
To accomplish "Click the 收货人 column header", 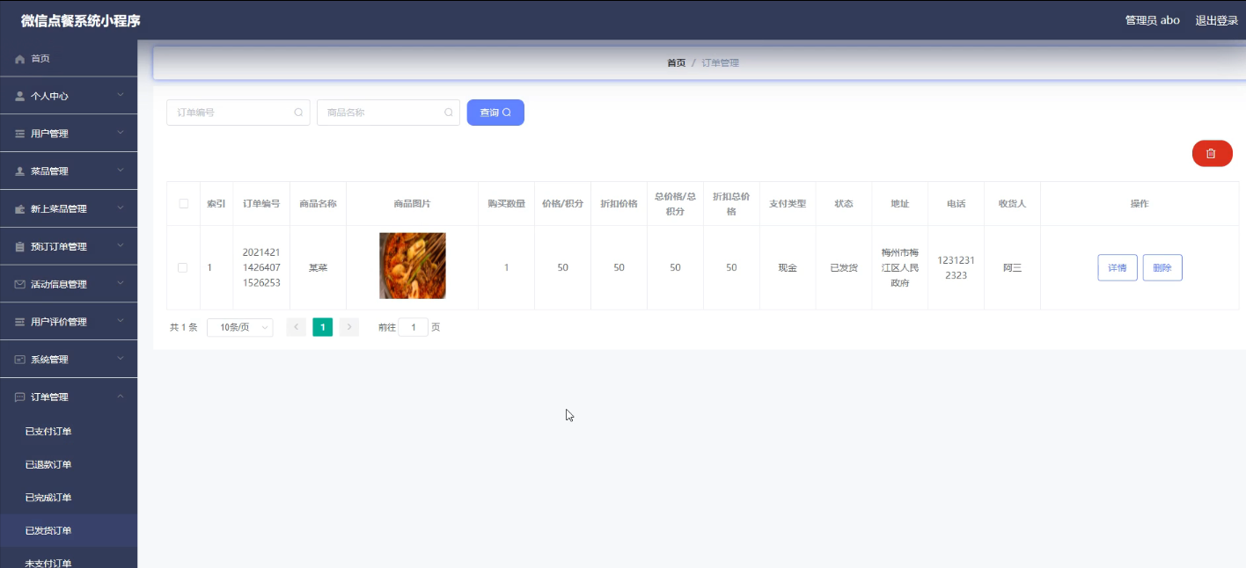I will [x=1012, y=204].
